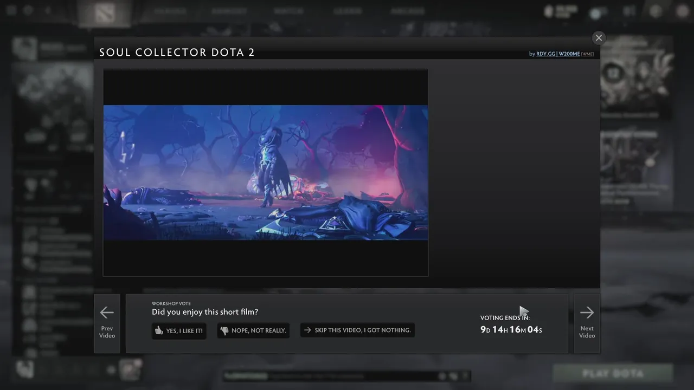Click the Nope, Not Really button

(253, 330)
